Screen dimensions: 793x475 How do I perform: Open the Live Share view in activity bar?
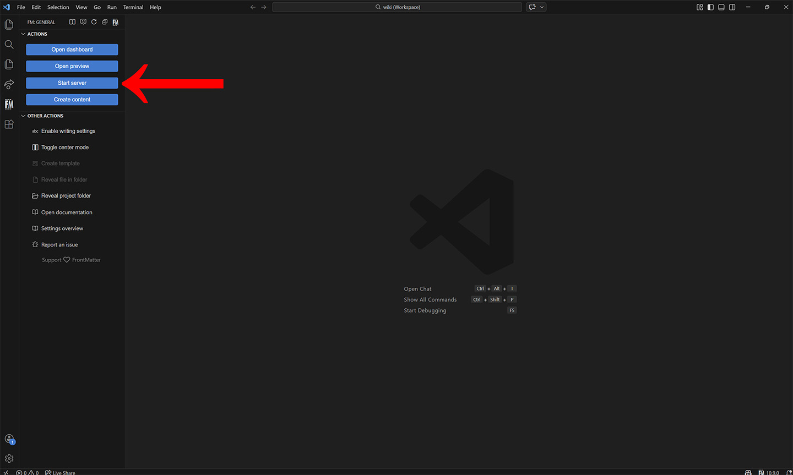(x=9, y=84)
